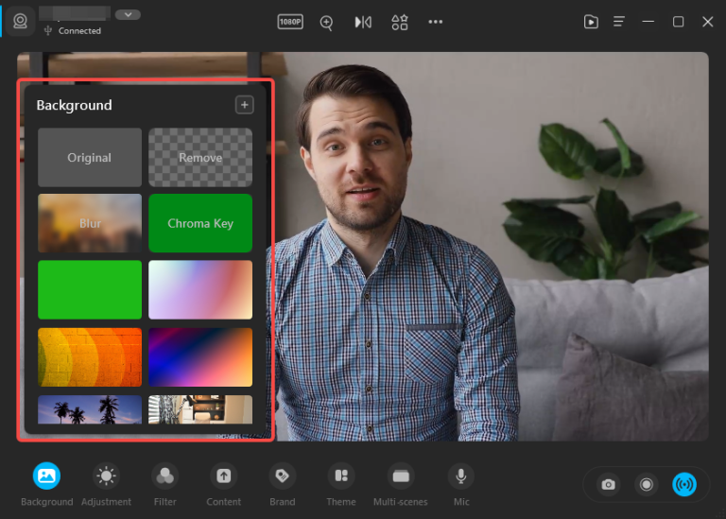Select the Remove background option

[200, 158]
